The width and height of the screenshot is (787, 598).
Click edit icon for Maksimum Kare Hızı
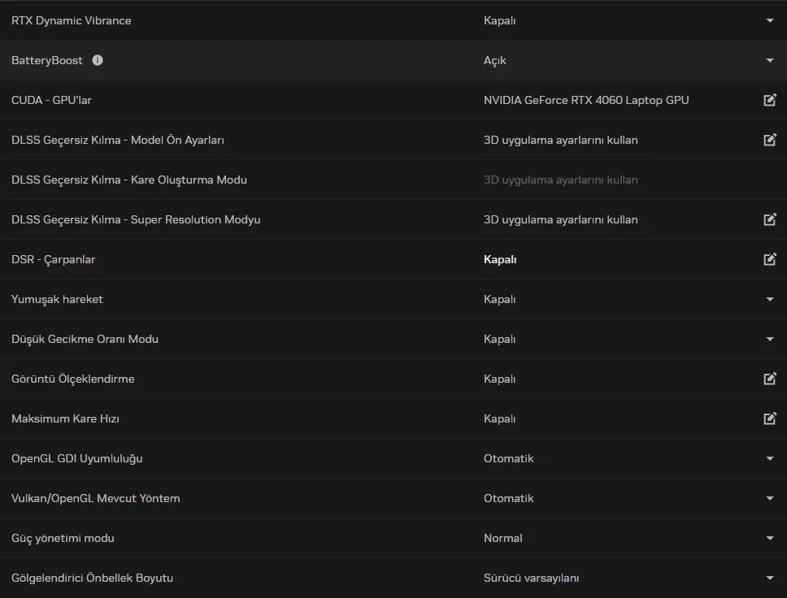pos(770,418)
